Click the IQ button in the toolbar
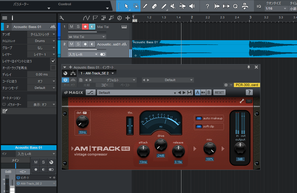The image size is (297, 193). click(x=259, y=6)
